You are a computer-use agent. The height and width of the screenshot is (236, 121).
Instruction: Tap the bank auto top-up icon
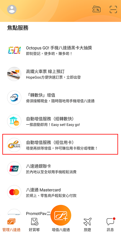click(14, 121)
